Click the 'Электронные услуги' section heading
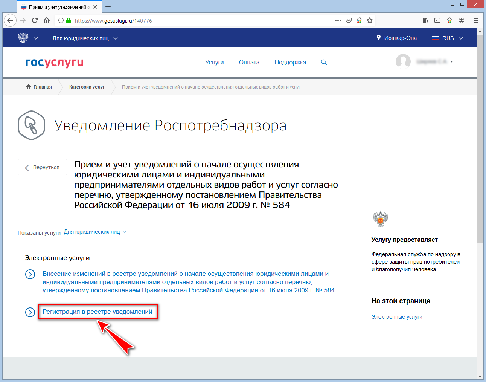 click(58, 258)
